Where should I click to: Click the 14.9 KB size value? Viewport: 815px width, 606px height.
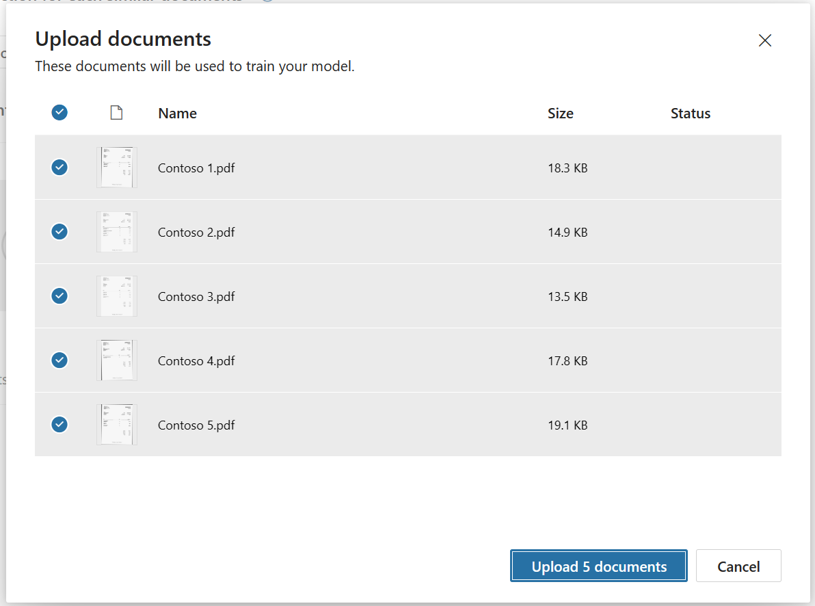pos(567,233)
